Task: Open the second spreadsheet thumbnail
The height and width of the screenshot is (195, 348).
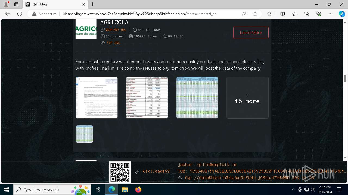Action: [x=147, y=97]
